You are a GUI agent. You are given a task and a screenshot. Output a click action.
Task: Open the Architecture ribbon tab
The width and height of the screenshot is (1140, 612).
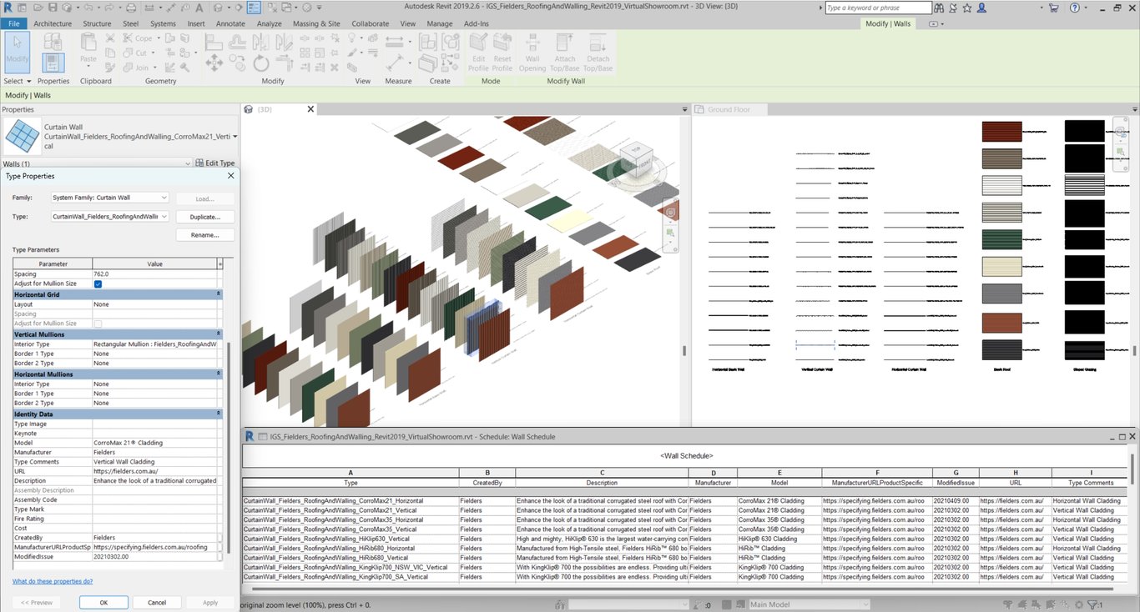53,24
